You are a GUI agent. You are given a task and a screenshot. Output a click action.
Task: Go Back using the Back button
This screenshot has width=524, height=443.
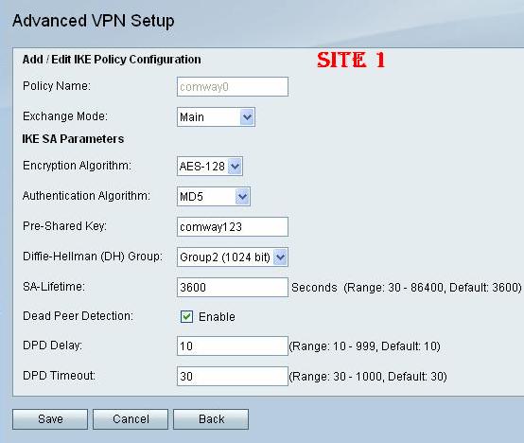(x=211, y=419)
